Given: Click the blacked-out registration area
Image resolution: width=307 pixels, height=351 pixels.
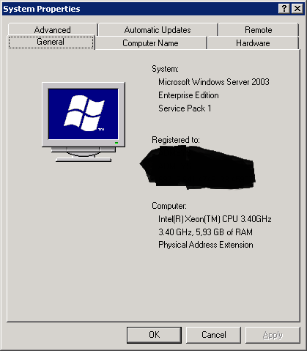Looking at the screenshot, I should pyautogui.click(x=198, y=168).
